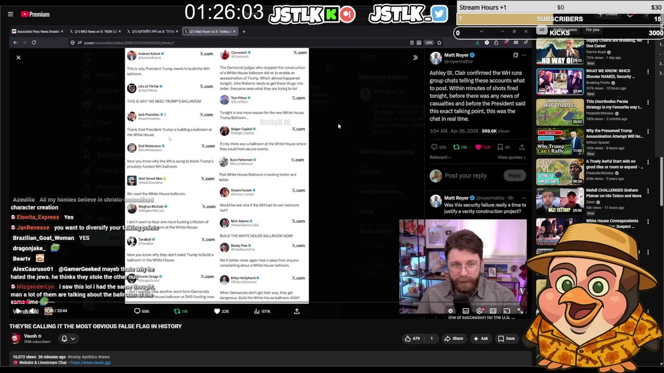Open more options on Matt Royer's post
Image resolution: width=664 pixels, height=373 pixels.
pyautogui.click(x=524, y=55)
